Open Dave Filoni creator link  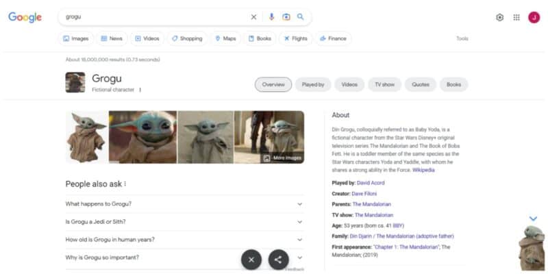click(364, 194)
